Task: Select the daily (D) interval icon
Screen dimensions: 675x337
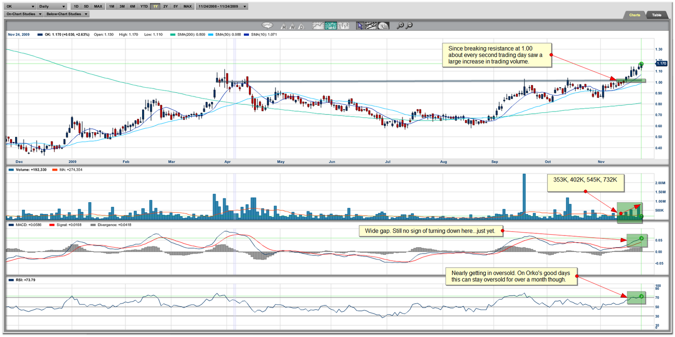Action: point(301,26)
